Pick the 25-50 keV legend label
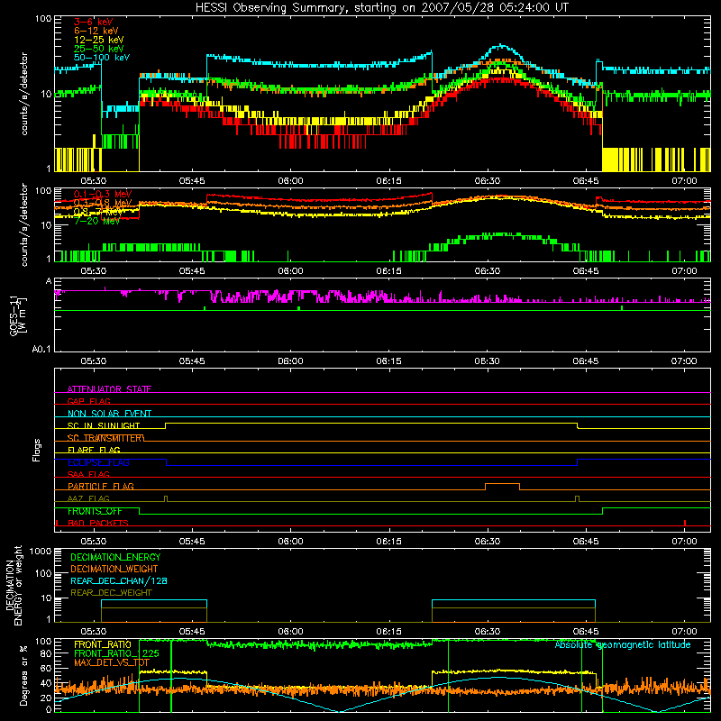This screenshot has height=721, width=721. point(98,49)
